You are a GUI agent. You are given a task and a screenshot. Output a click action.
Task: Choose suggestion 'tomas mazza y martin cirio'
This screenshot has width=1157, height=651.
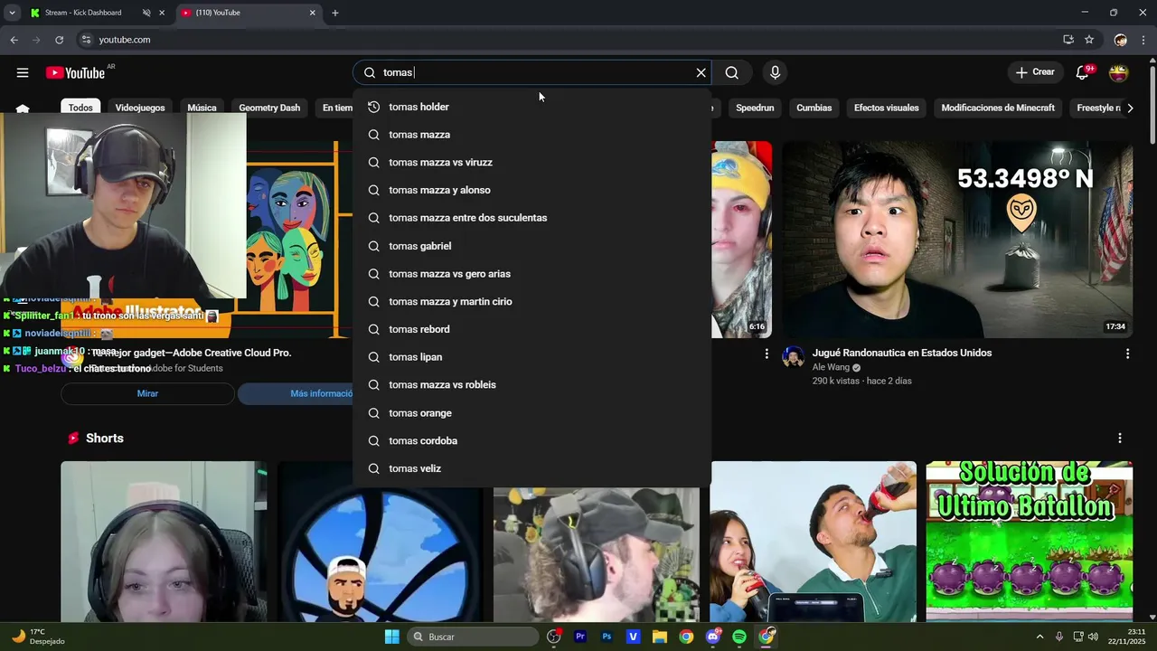point(531,301)
